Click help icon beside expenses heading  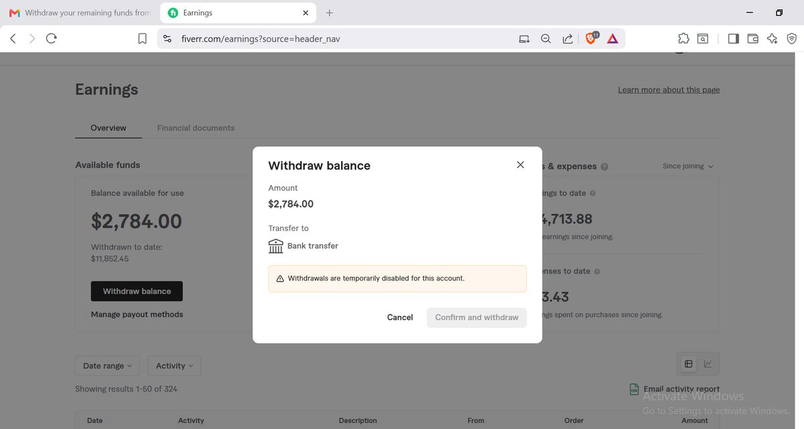pyautogui.click(x=604, y=167)
